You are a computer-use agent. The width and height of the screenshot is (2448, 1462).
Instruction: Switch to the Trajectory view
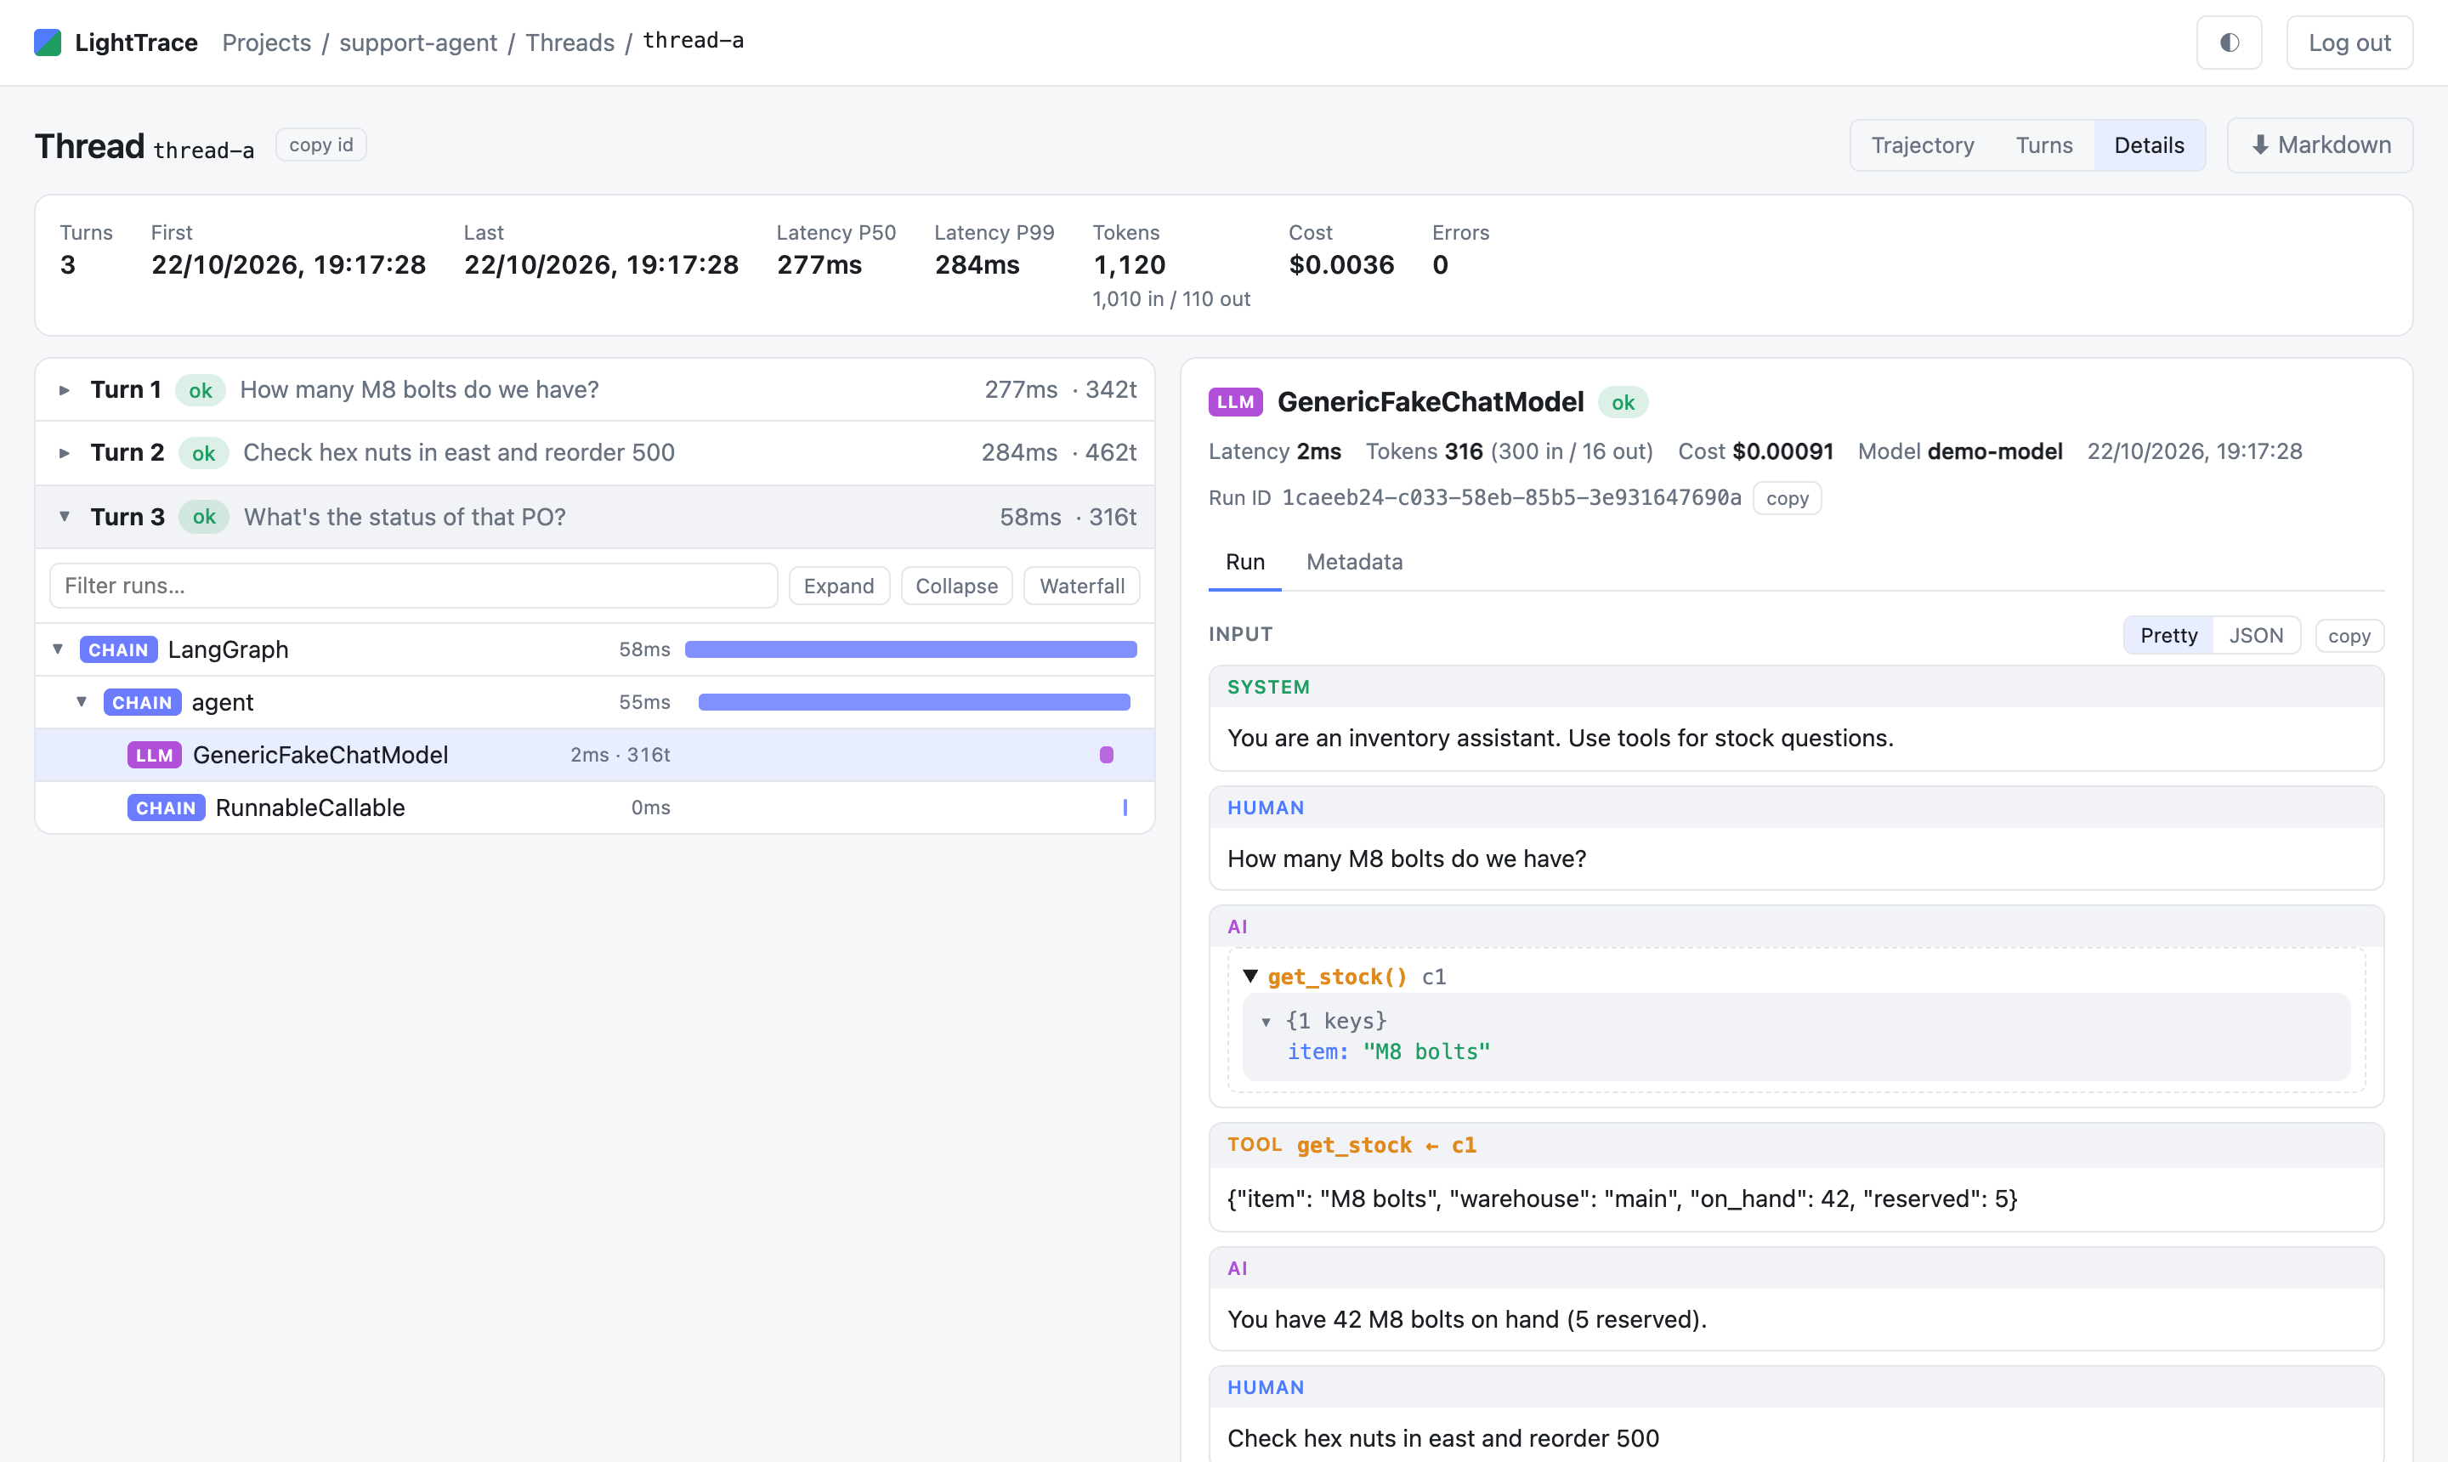click(x=1922, y=144)
